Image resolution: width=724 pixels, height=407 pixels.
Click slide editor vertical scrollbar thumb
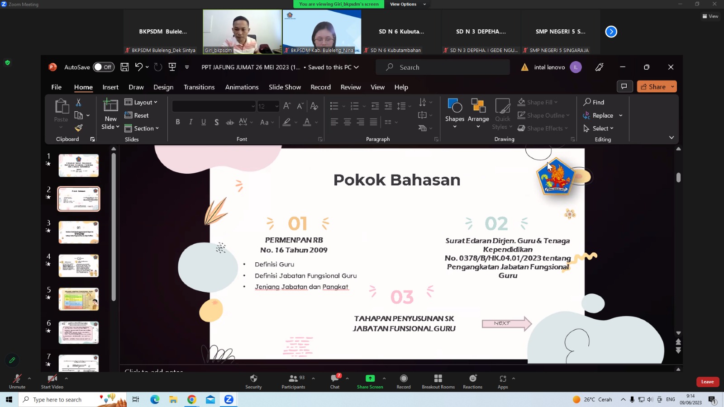tap(678, 177)
